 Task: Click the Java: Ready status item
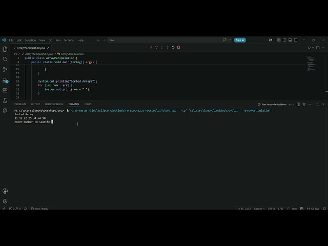click(39, 209)
